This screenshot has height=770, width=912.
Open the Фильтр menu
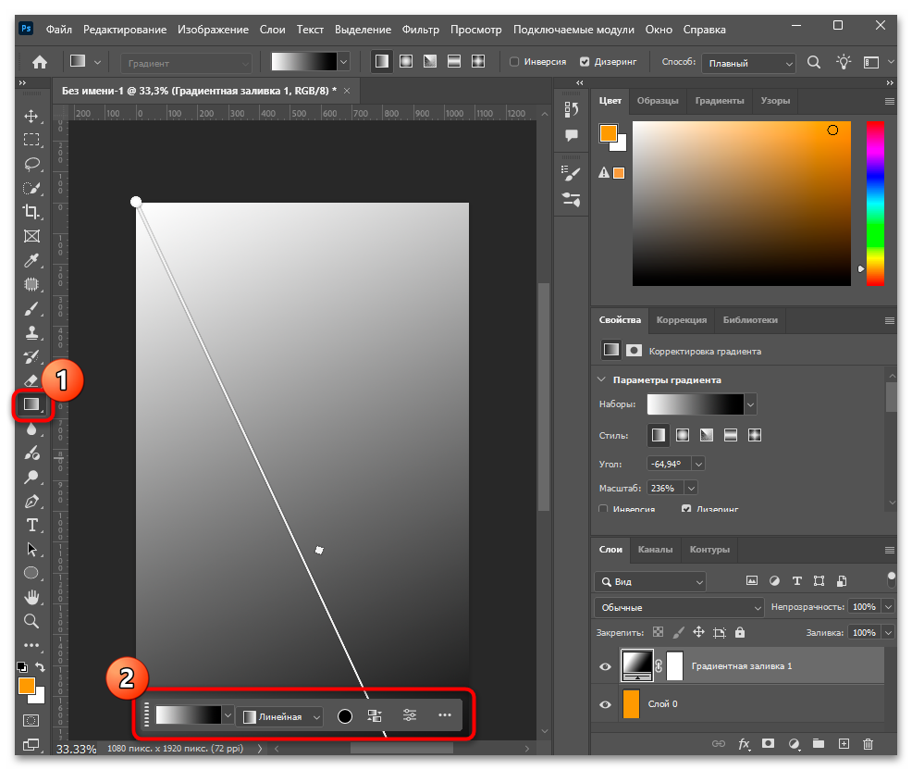(421, 29)
